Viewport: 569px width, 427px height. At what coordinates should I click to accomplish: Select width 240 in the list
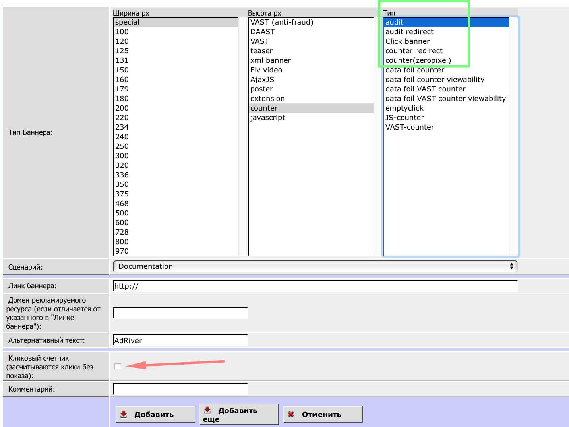click(176, 137)
